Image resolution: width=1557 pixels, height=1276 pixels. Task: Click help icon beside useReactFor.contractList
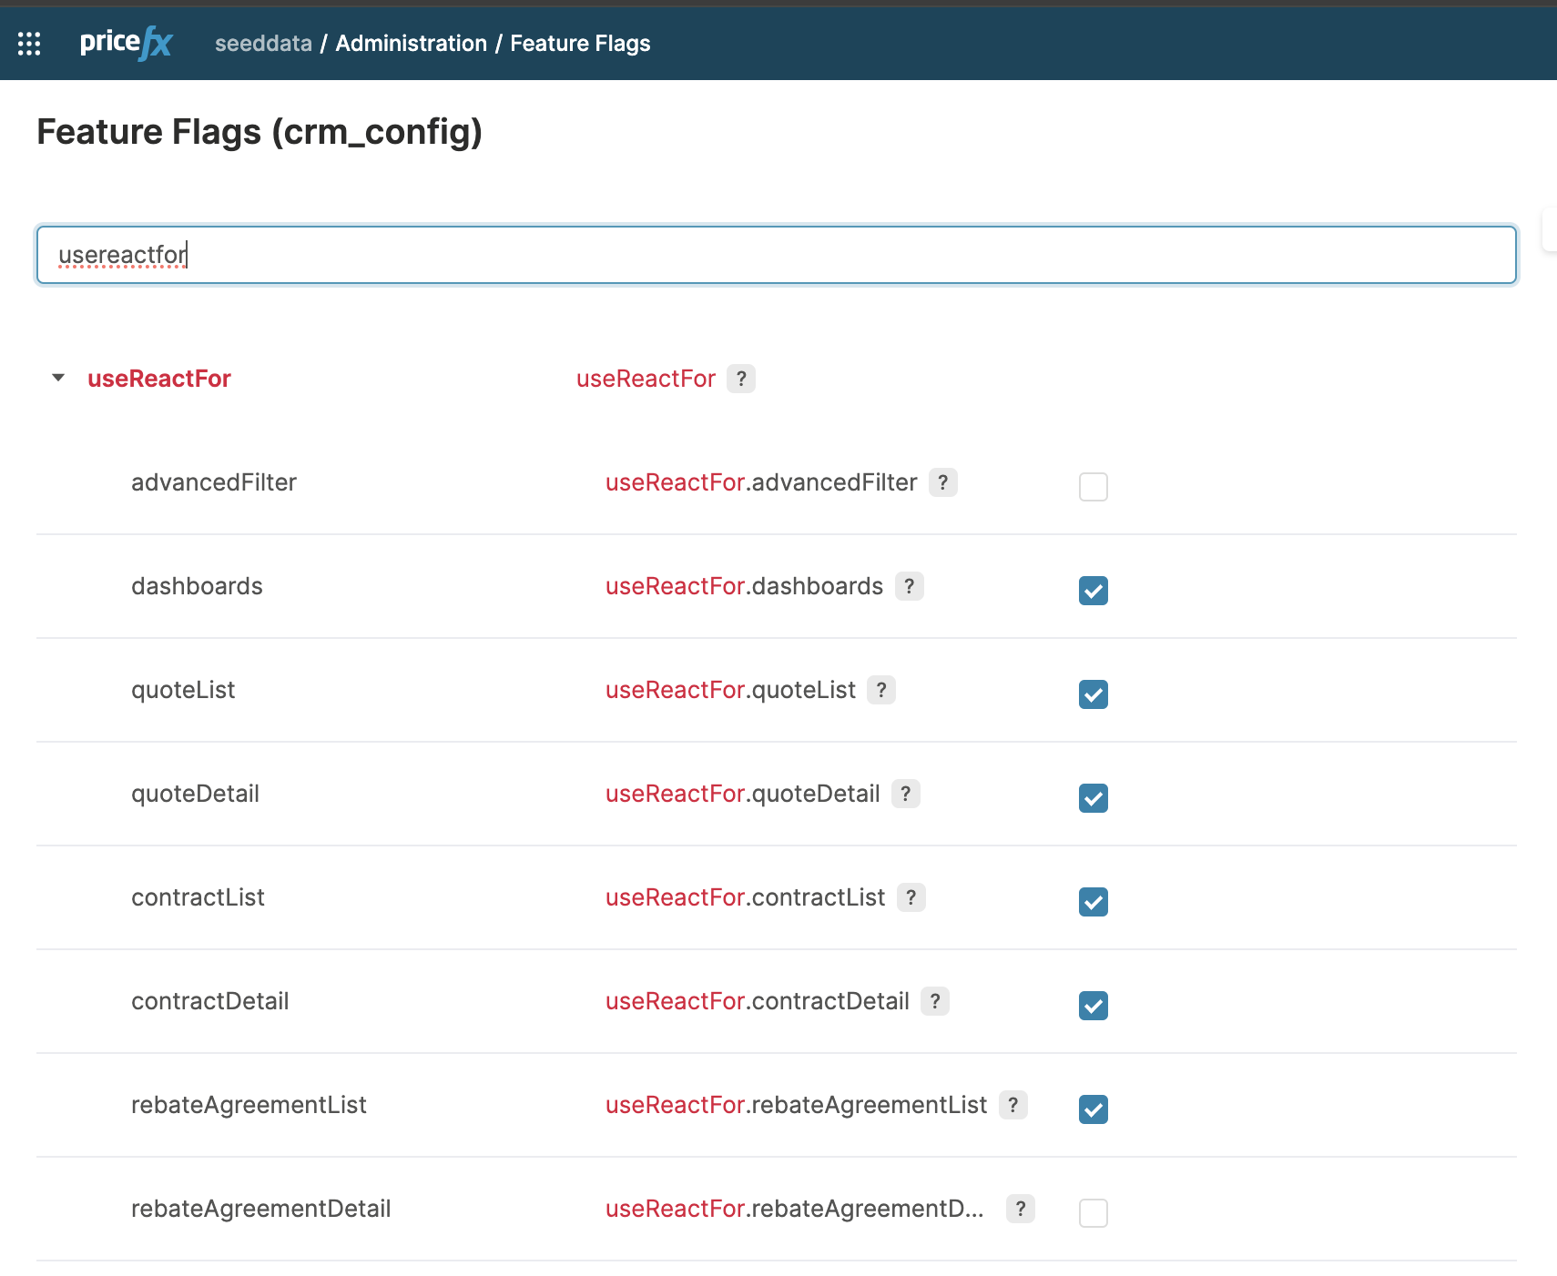pyautogui.click(x=911, y=897)
